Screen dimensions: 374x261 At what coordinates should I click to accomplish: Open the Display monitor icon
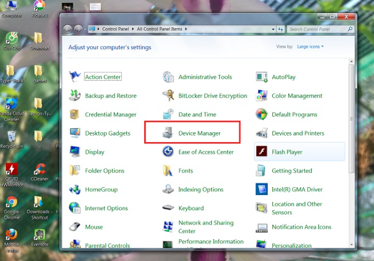click(x=75, y=152)
